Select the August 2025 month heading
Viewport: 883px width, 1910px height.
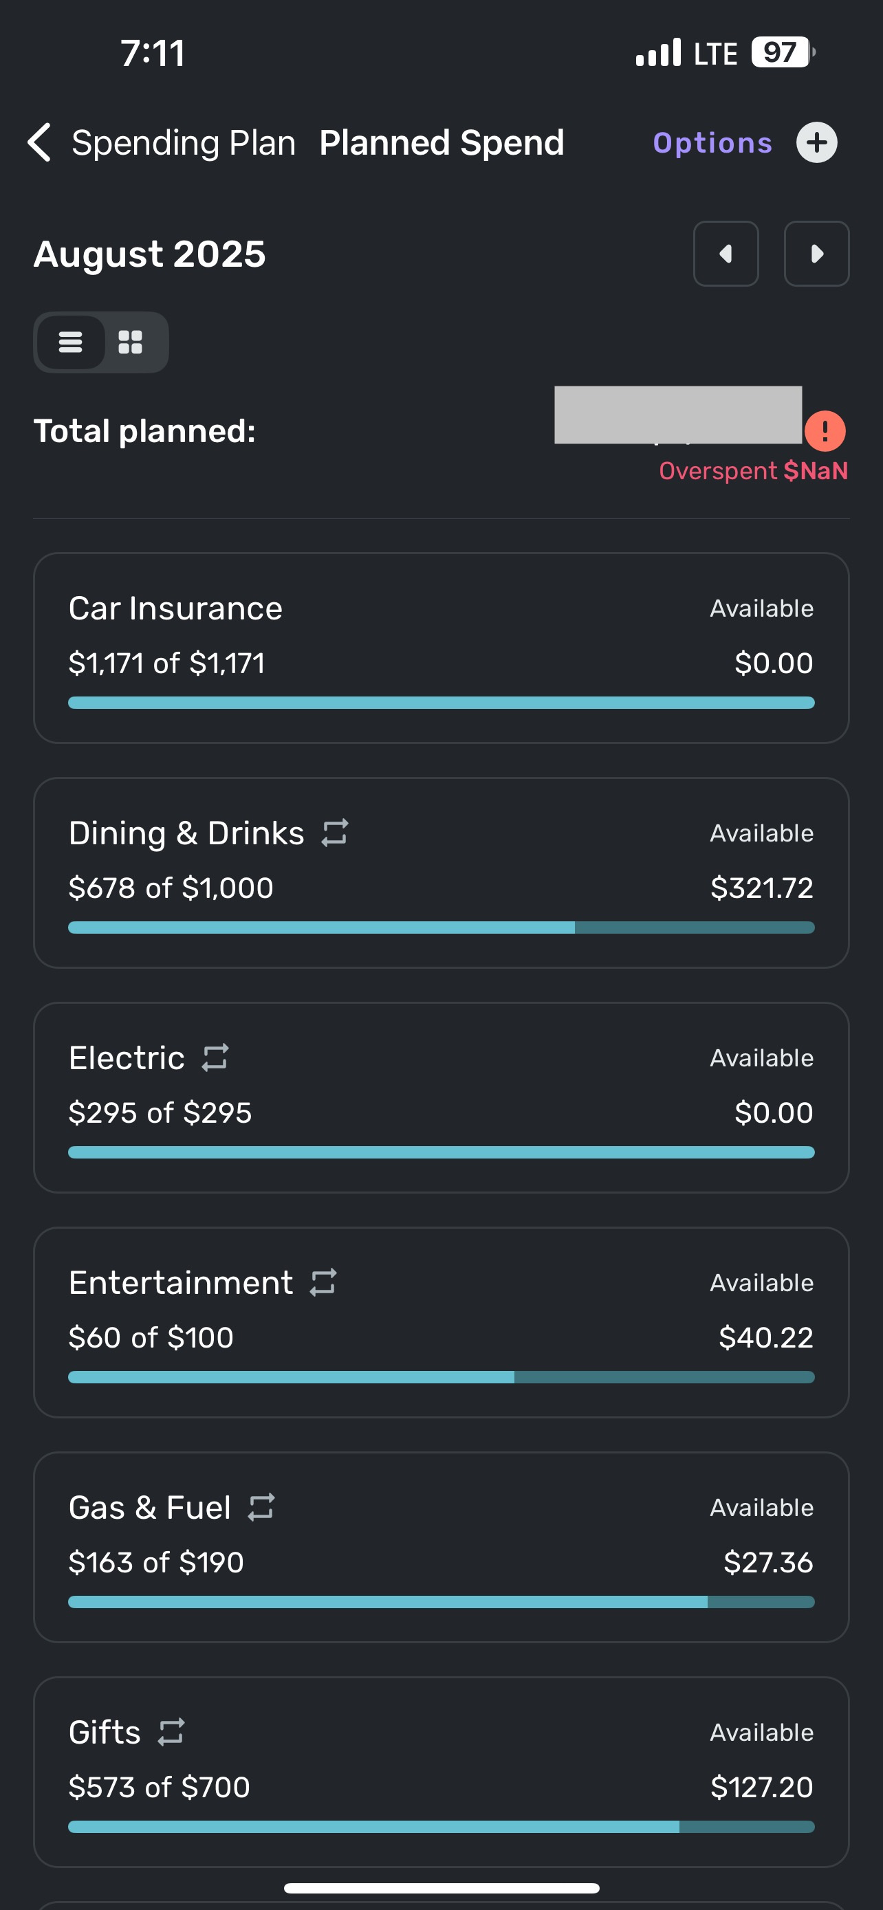(x=150, y=254)
